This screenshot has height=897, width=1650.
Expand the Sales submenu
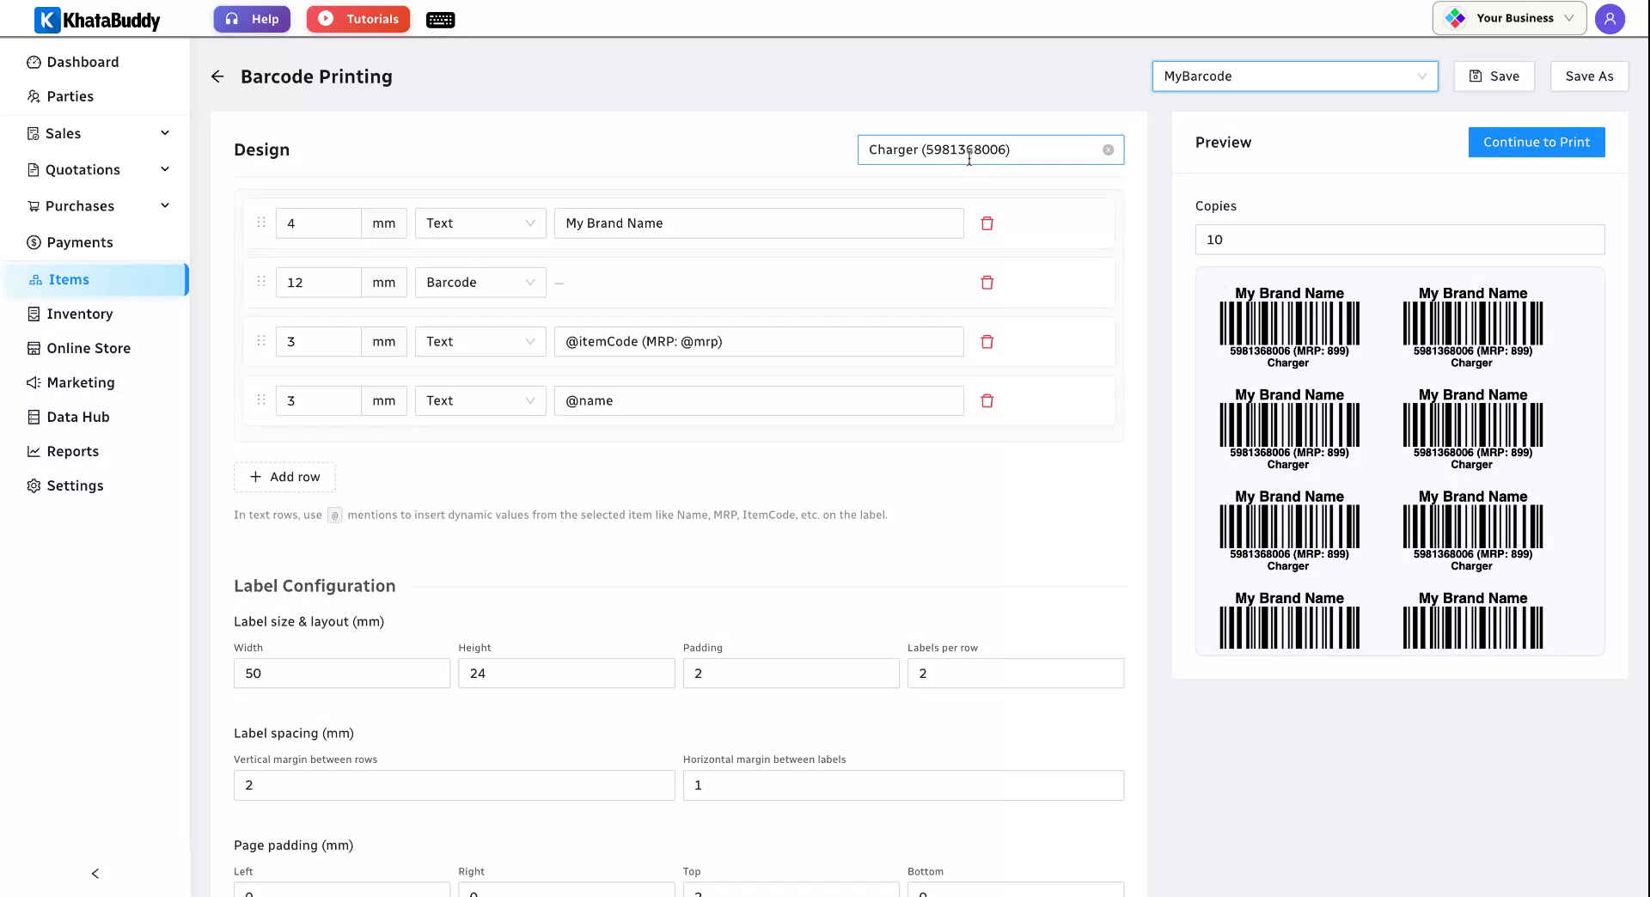(x=165, y=133)
